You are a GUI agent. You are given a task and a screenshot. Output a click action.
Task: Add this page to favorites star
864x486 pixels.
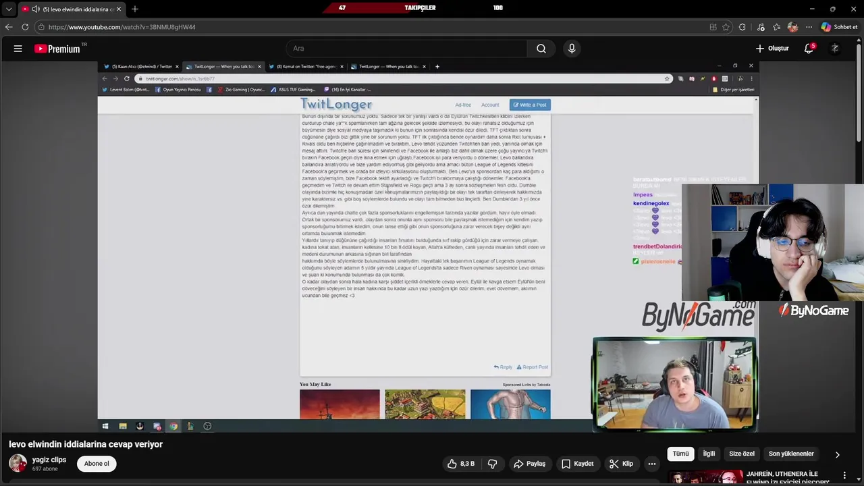(726, 27)
